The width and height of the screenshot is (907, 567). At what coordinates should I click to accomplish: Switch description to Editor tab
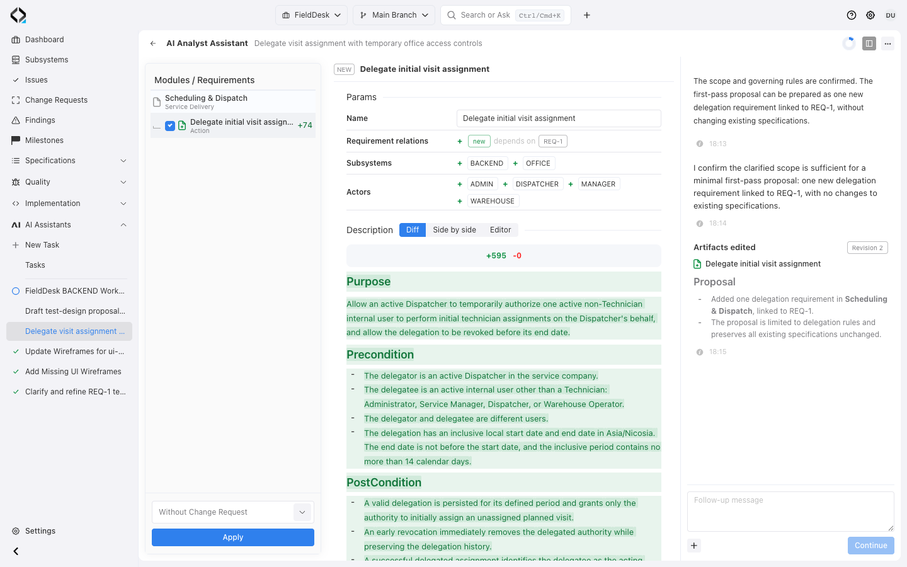(500, 230)
